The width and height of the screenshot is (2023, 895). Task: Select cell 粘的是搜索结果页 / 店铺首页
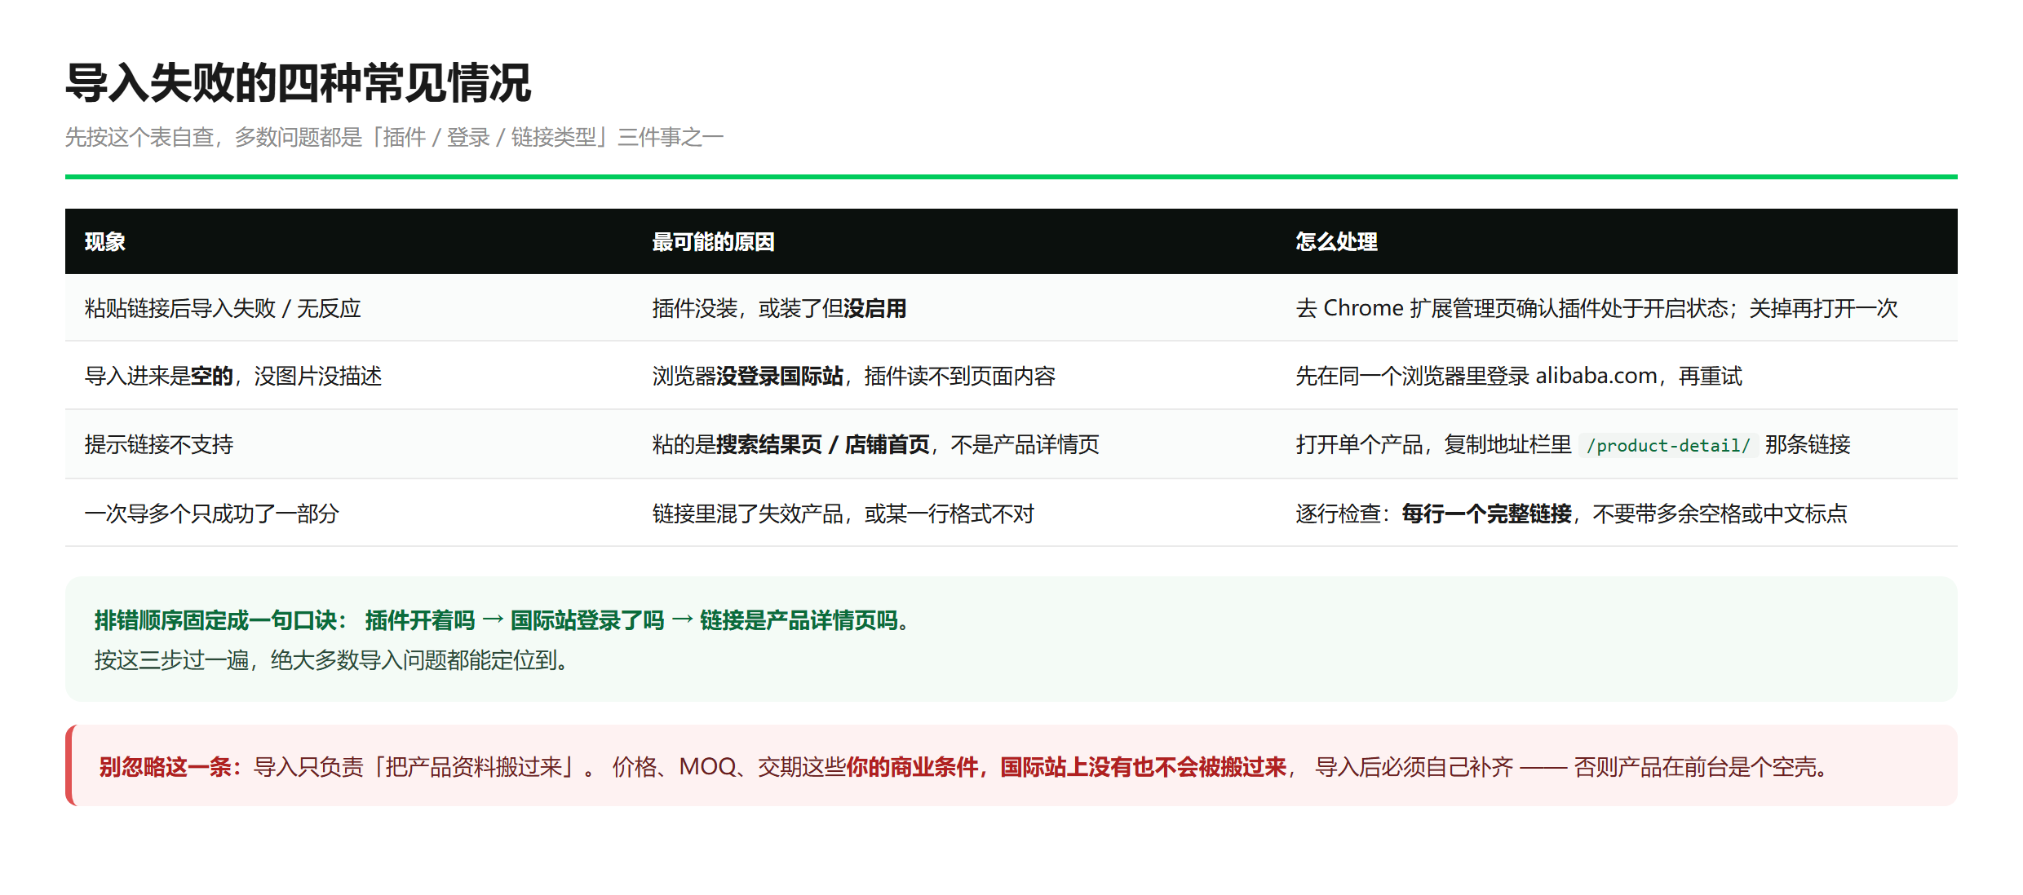pyautogui.click(x=954, y=444)
